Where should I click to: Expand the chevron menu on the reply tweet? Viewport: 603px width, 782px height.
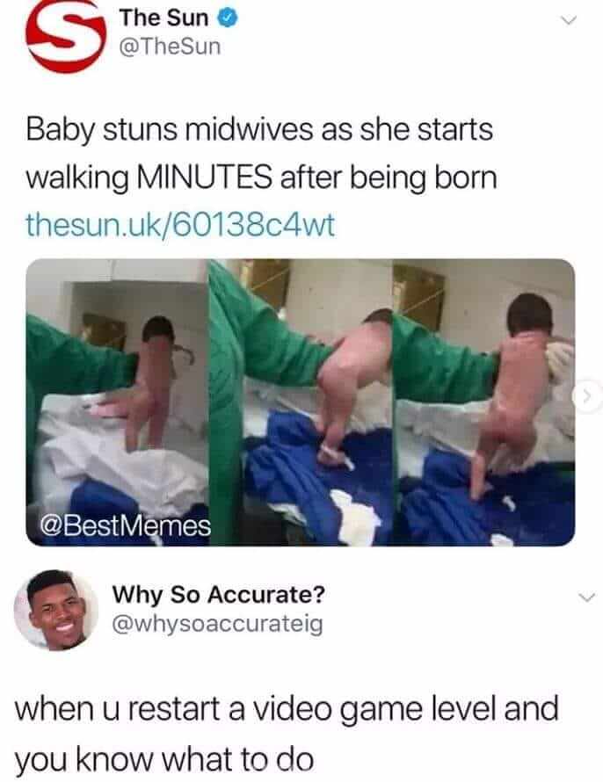[x=587, y=597]
